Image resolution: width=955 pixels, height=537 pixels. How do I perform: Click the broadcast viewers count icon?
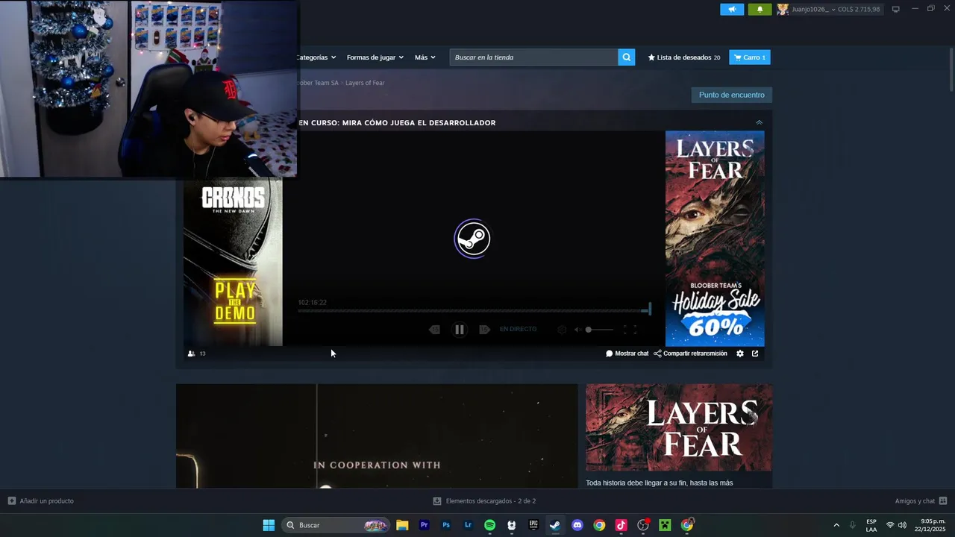(191, 354)
